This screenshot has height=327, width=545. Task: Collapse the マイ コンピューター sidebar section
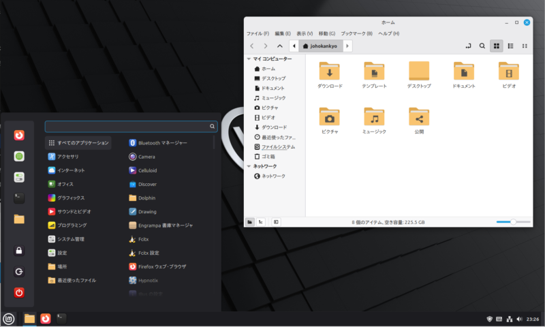(249, 59)
